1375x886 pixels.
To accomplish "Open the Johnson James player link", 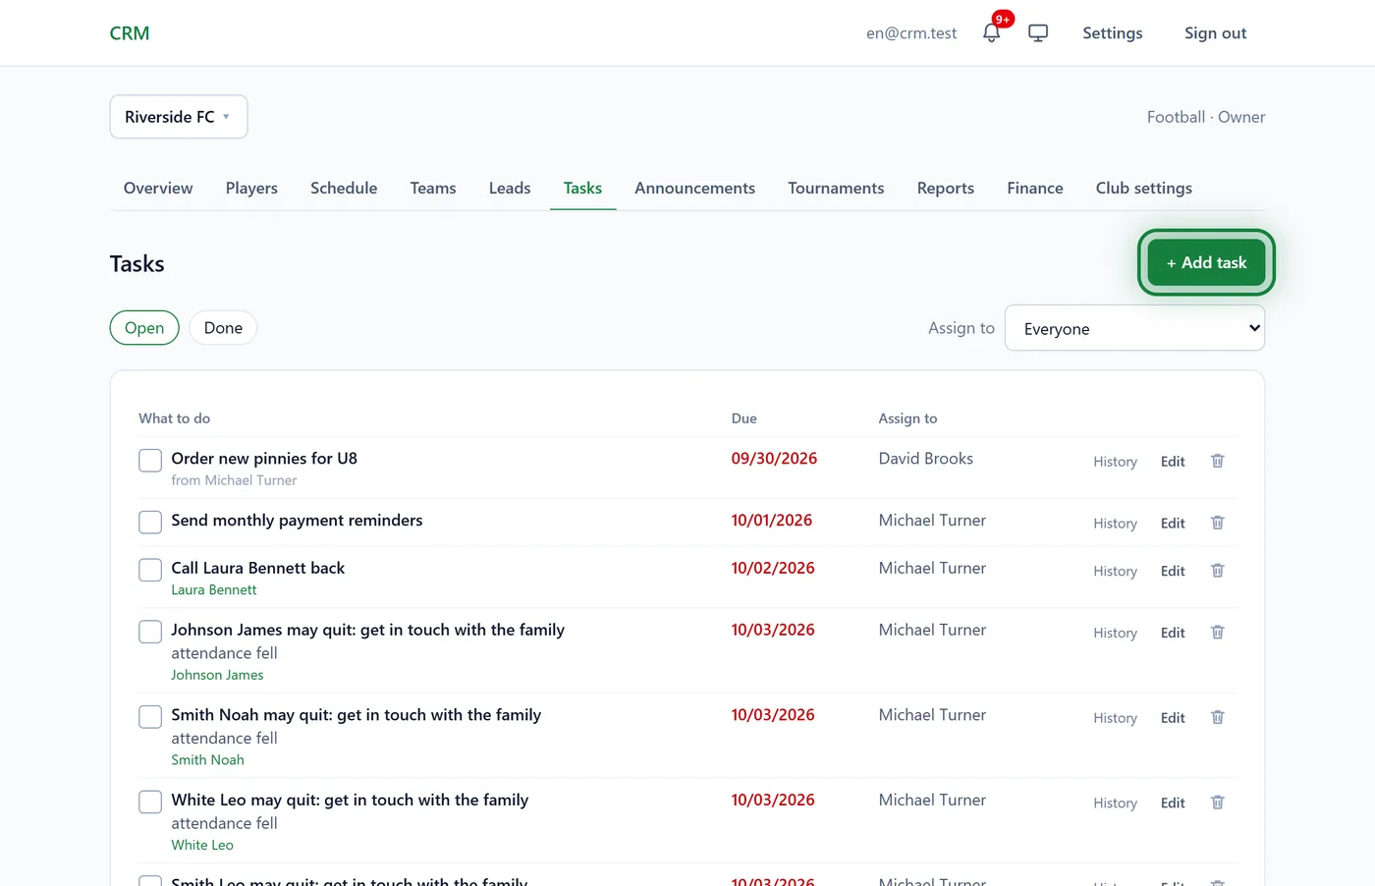I will pos(217,675).
